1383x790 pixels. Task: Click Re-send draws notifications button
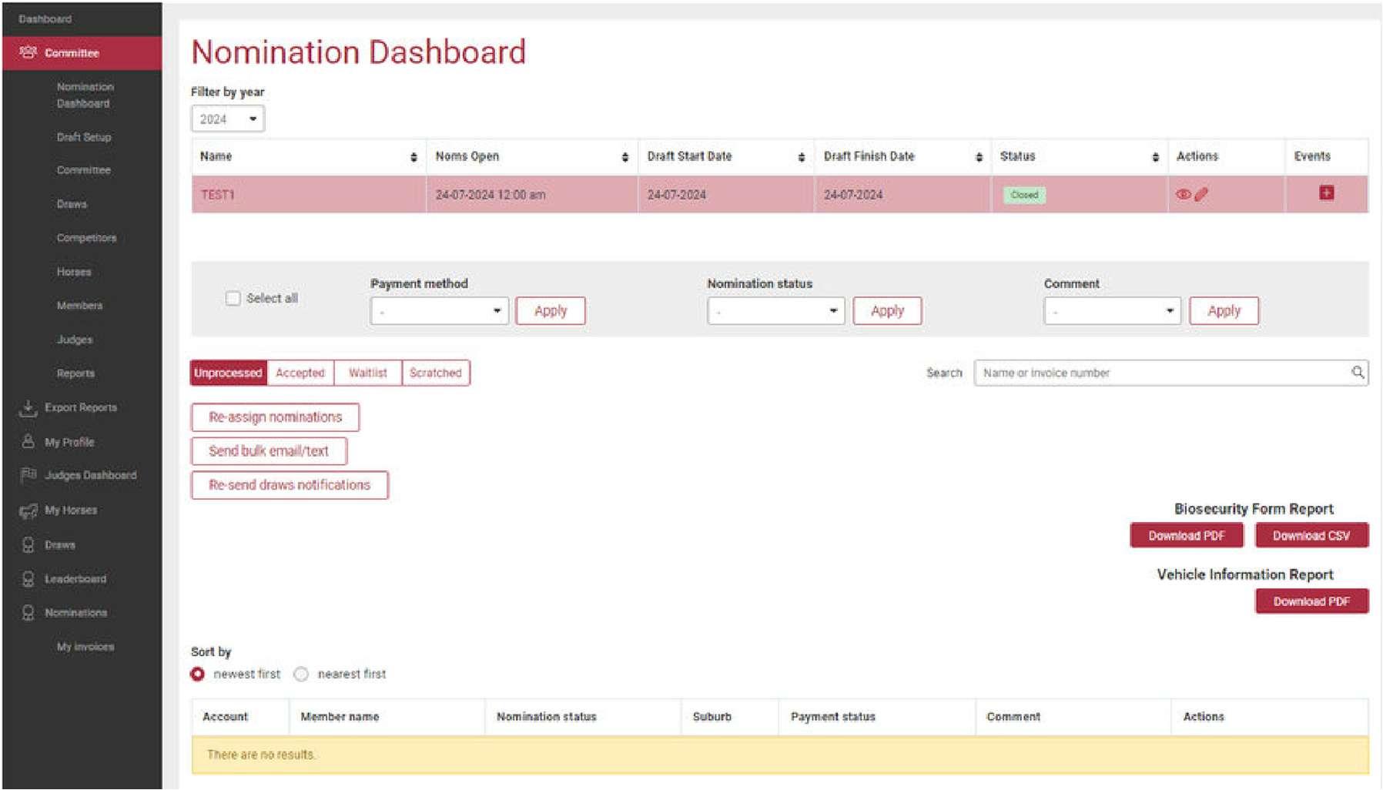290,485
